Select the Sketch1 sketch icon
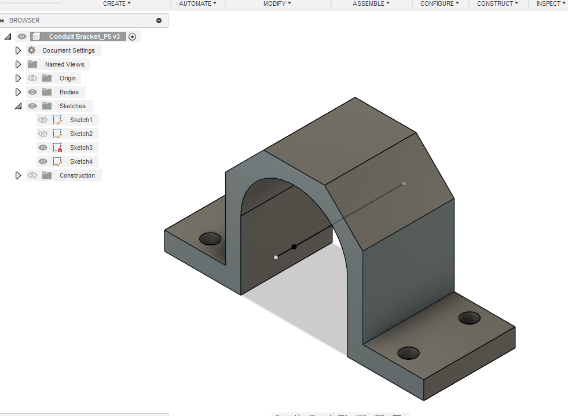The width and height of the screenshot is (568, 416). coord(57,119)
